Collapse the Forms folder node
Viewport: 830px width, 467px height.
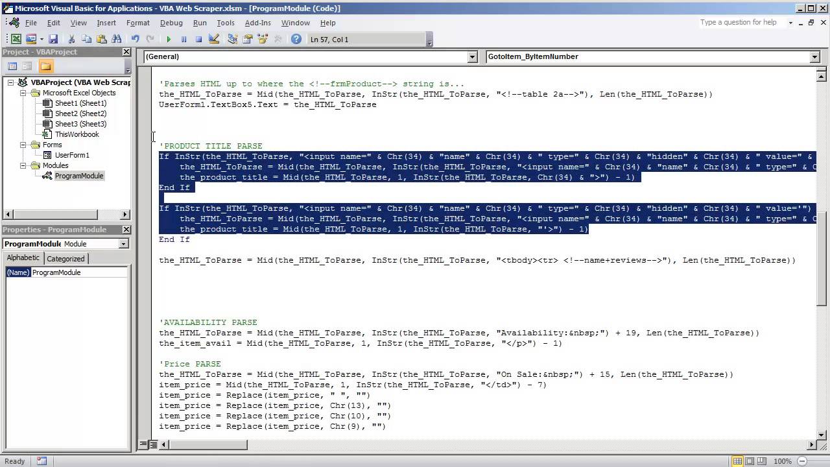[23, 145]
